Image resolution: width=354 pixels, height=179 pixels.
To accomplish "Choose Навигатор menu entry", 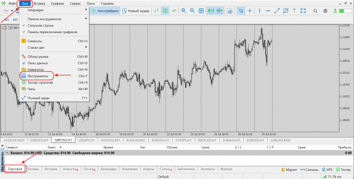I will pyautogui.click(x=54, y=69).
